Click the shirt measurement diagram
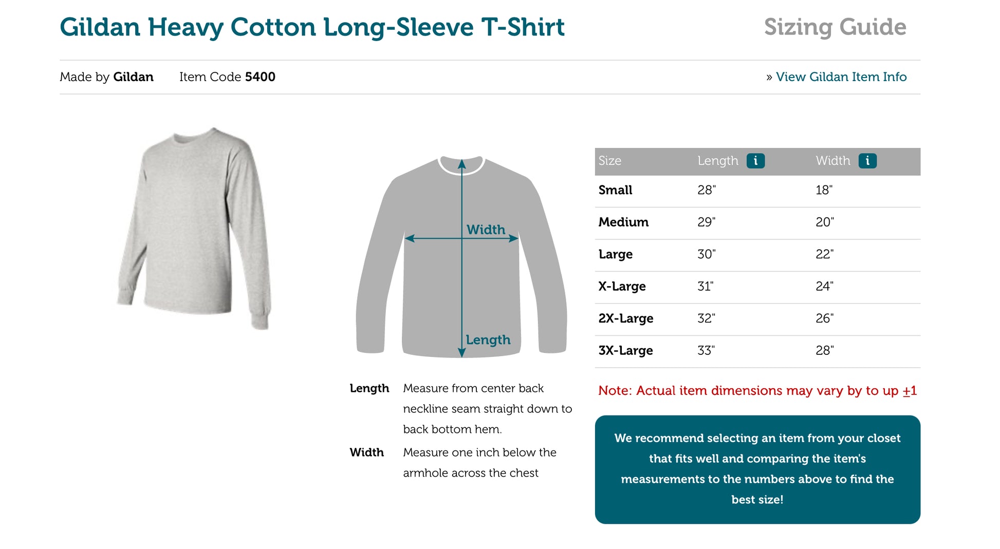 461,257
